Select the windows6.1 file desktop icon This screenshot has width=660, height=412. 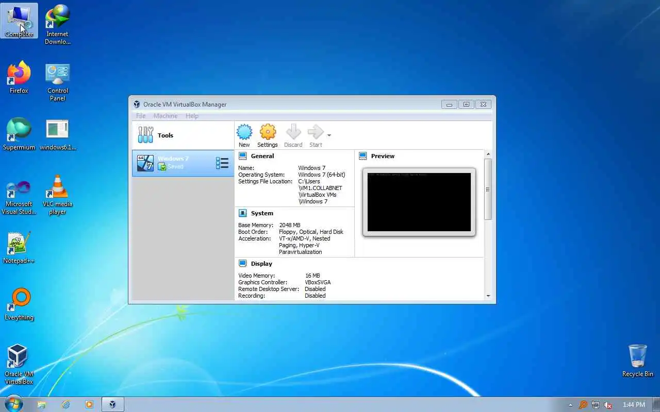(x=58, y=135)
